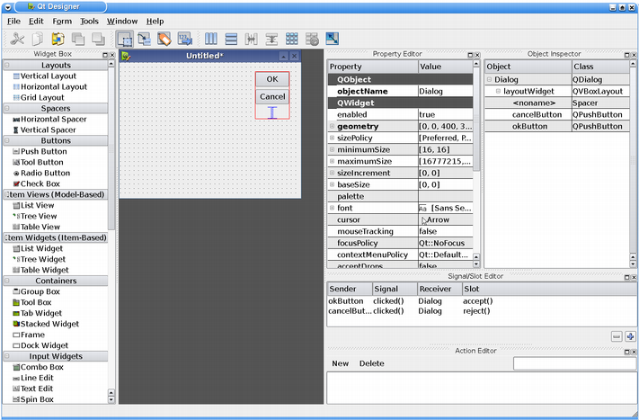639x420 pixels.
Task: Click the Action Editor filter field
Action: pyautogui.click(x=573, y=364)
